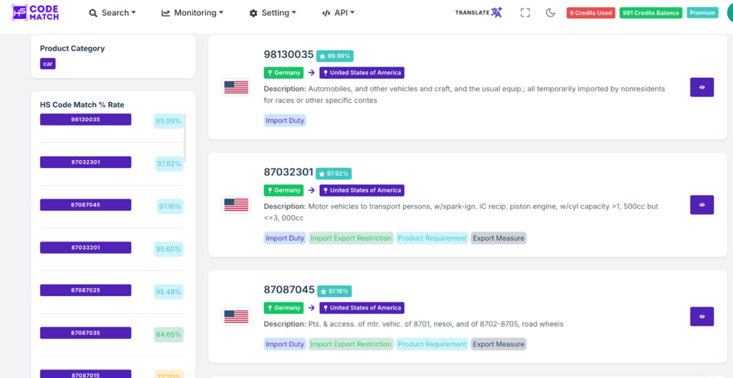733x378 pixels.
Task: Open the Setting dropdown menu
Action: pos(272,13)
